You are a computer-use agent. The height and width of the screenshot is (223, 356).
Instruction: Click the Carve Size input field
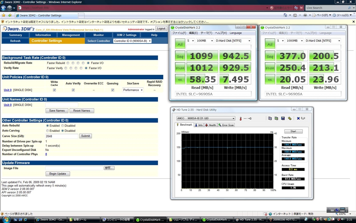pos(62,136)
